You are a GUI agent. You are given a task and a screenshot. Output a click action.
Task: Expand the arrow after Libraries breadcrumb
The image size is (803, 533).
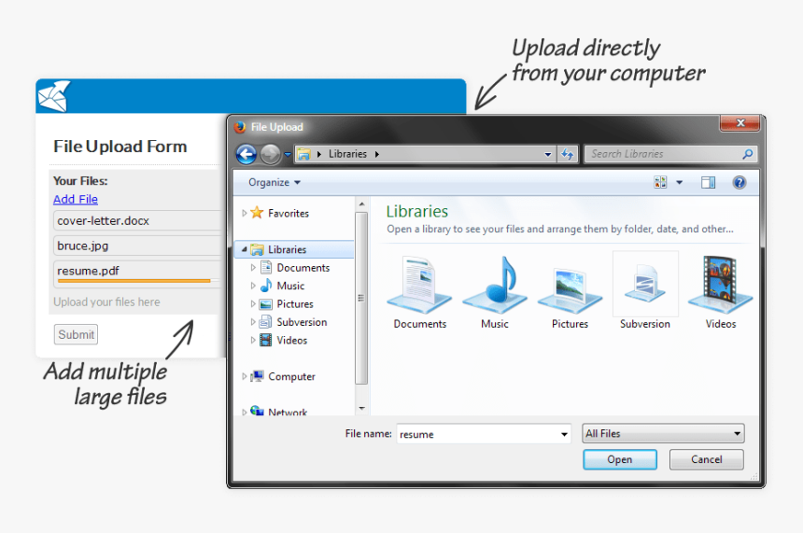[x=377, y=154]
